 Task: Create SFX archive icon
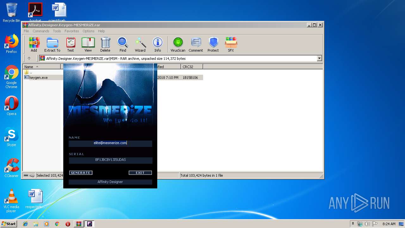tap(231, 45)
